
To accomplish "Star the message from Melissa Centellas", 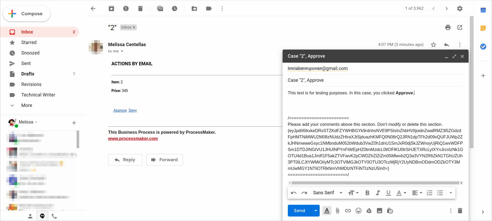I will point(433,45).
